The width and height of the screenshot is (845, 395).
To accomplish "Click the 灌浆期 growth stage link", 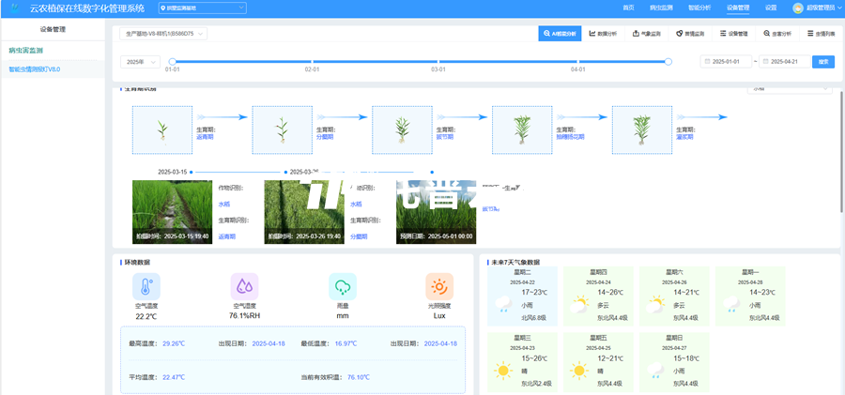I will [x=684, y=137].
